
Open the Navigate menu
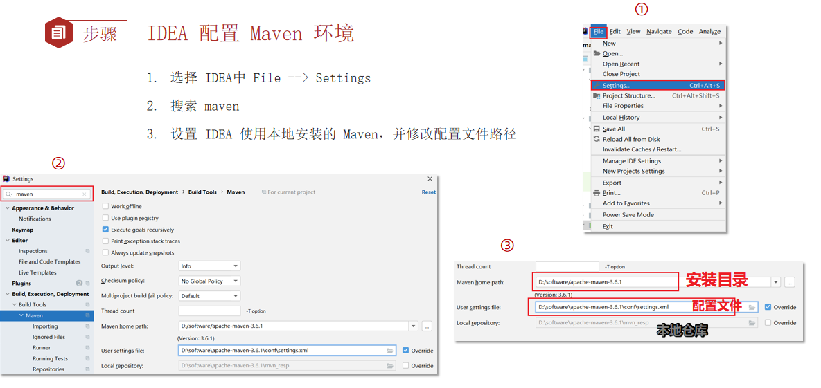(659, 31)
